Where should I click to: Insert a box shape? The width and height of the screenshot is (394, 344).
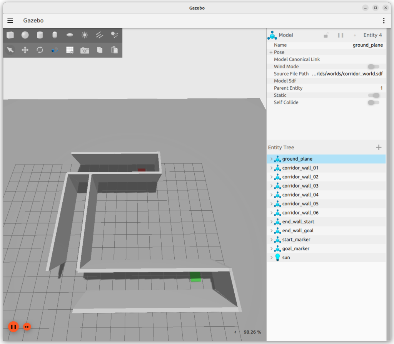click(x=10, y=35)
